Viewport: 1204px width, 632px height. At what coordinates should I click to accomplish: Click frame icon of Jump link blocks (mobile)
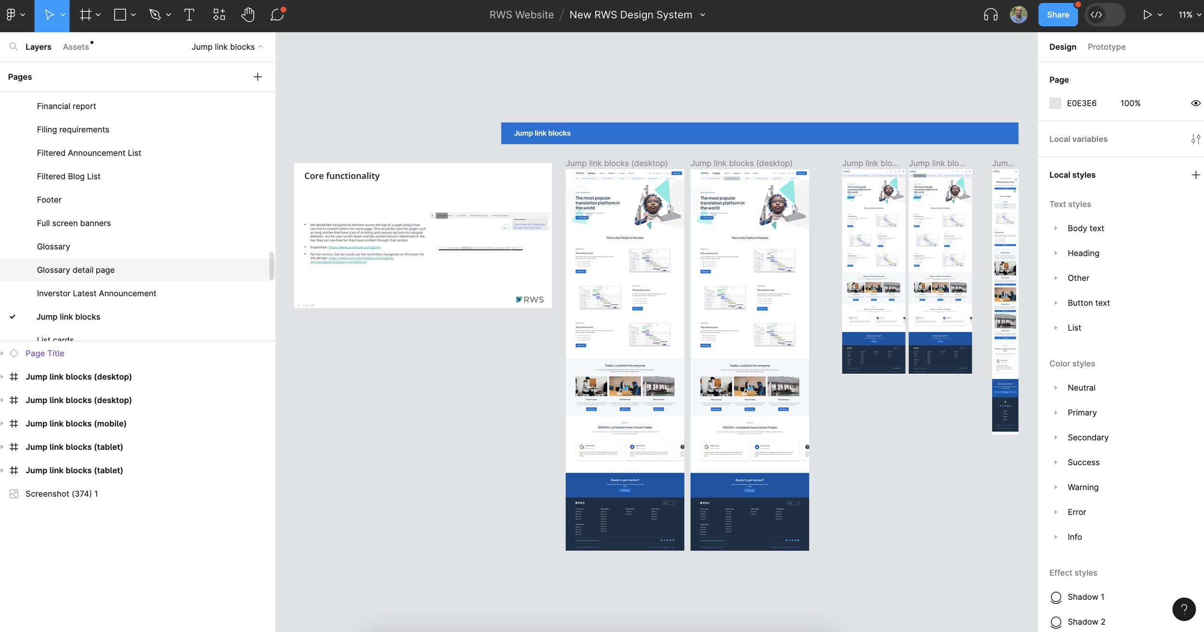pos(14,424)
